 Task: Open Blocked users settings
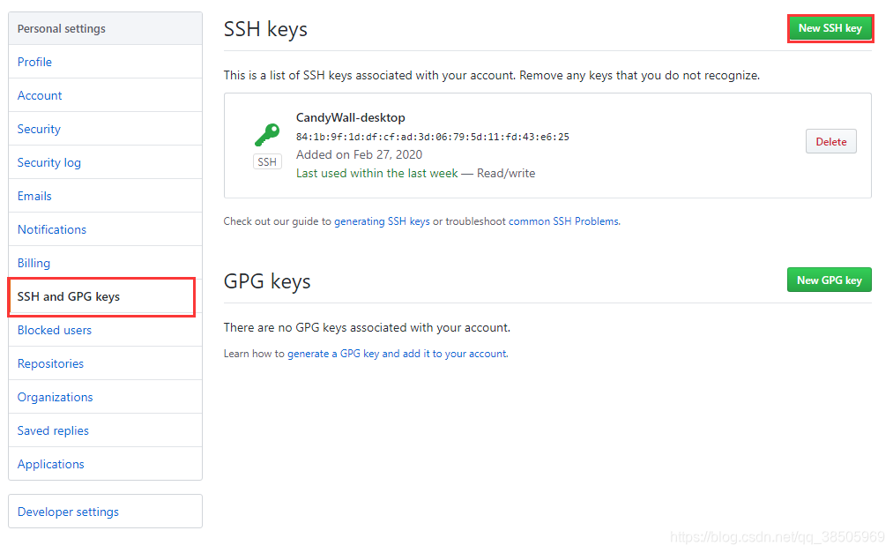[x=106, y=331]
